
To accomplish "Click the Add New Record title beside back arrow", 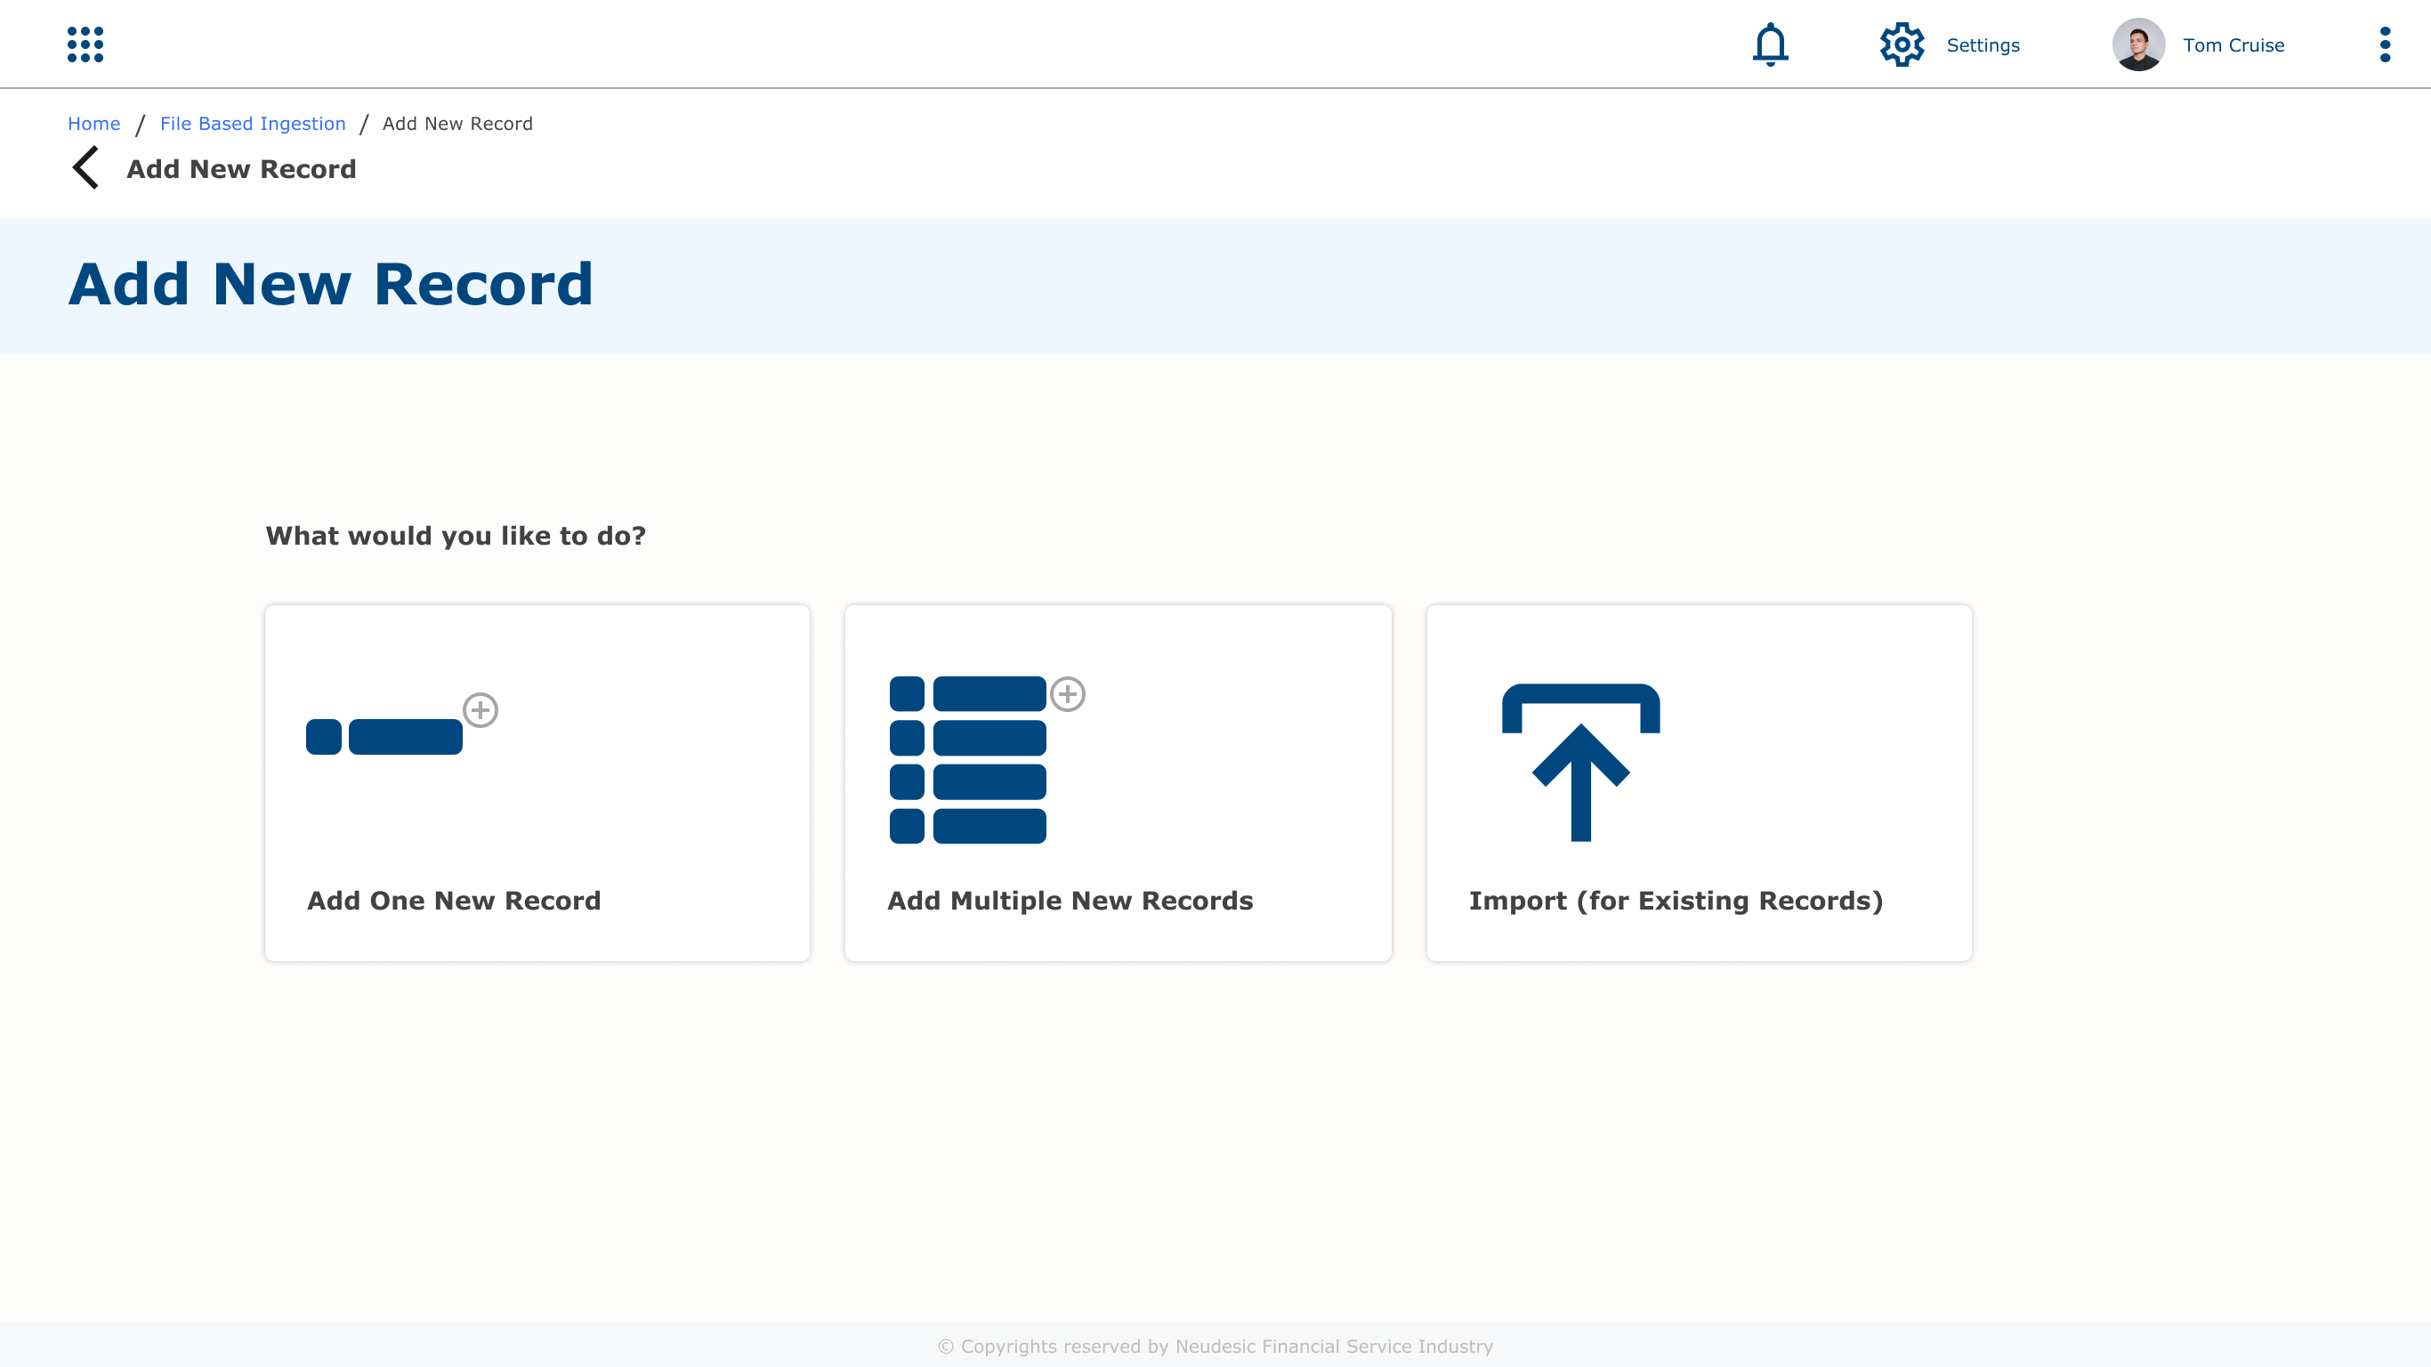I will coord(242,169).
